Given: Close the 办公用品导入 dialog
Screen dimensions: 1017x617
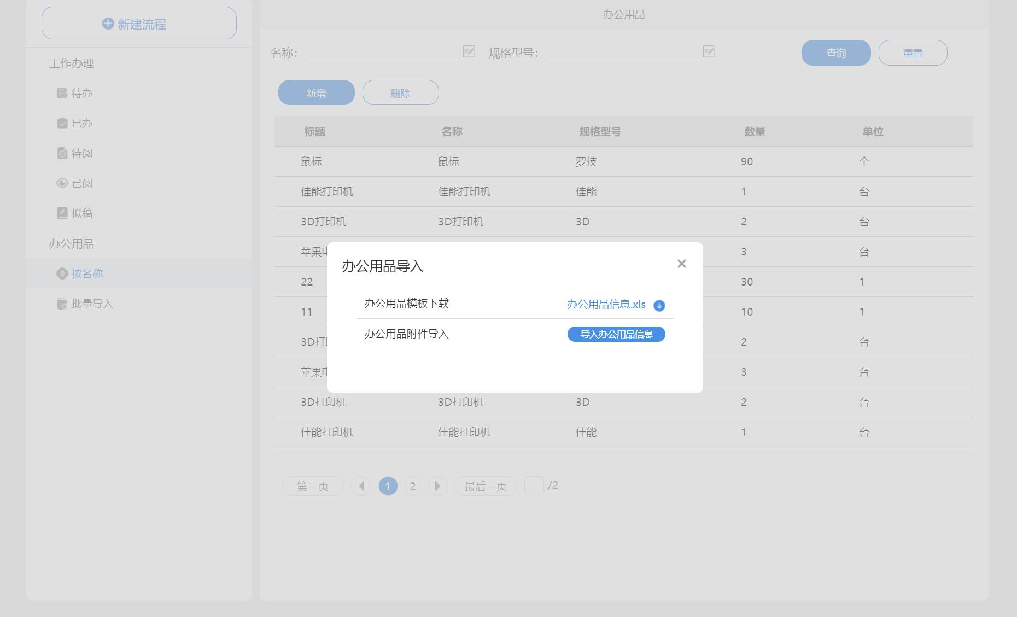Looking at the screenshot, I should [x=681, y=264].
